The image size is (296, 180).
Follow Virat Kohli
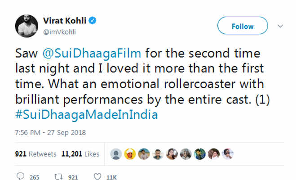coord(242,26)
